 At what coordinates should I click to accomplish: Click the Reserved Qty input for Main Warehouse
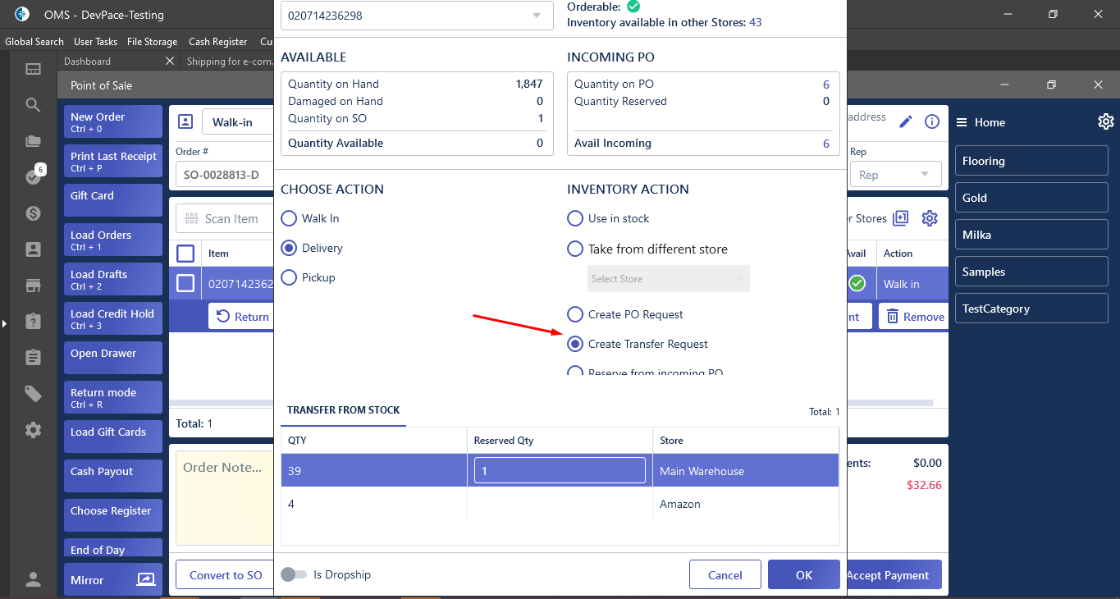(x=560, y=470)
